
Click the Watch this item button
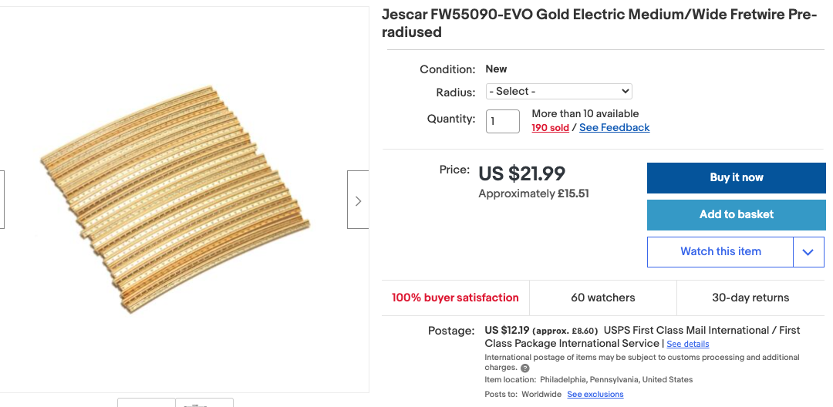(x=720, y=252)
